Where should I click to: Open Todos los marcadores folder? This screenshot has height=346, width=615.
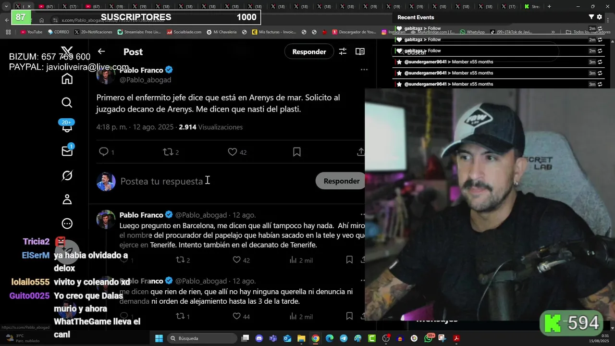(x=588, y=32)
